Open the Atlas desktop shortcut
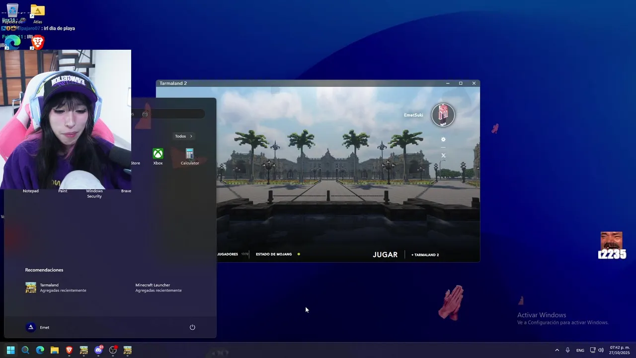 pyautogui.click(x=38, y=14)
